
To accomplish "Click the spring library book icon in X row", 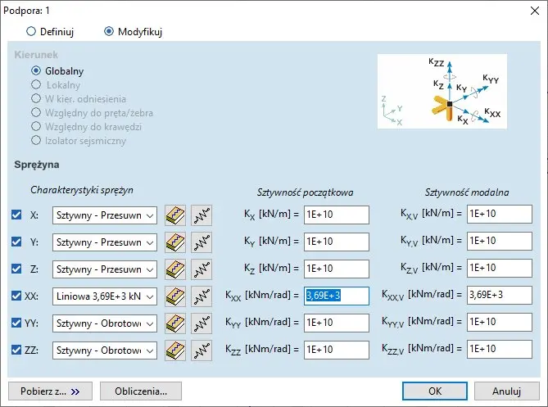I will (175, 215).
